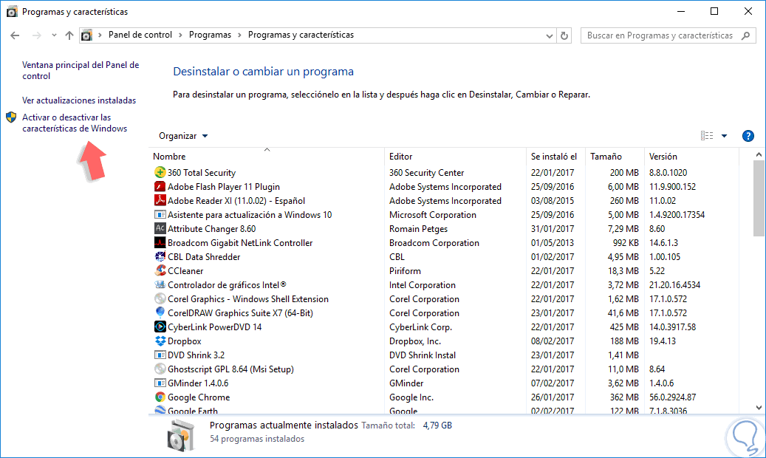Click the shield icon beside Activar o desactivar
This screenshot has width=766, height=458.
11,117
